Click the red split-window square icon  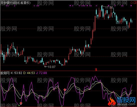pos(135,2)
